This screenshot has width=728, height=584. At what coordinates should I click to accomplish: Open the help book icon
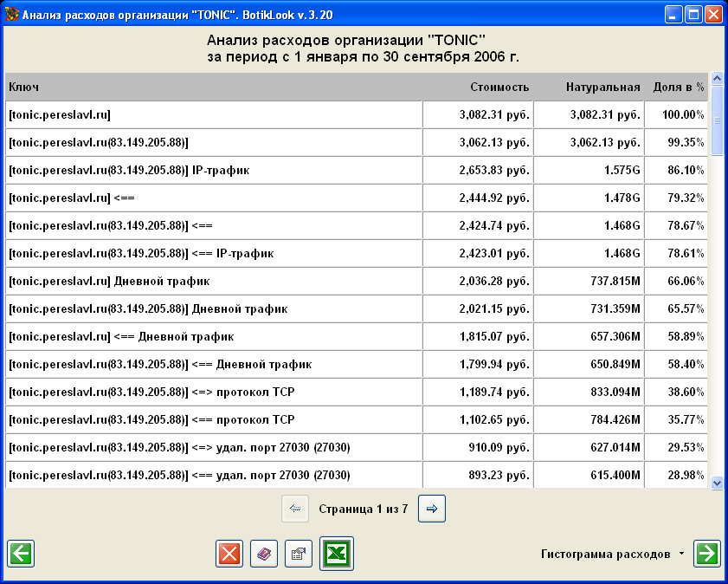pos(264,554)
